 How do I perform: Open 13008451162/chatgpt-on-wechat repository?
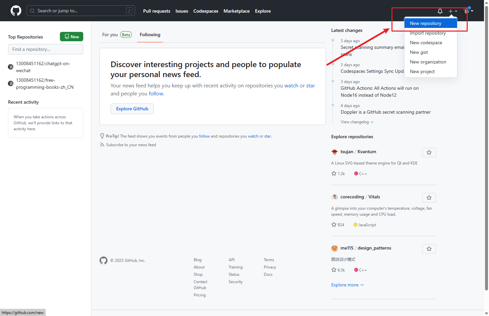(x=43, y=67)
